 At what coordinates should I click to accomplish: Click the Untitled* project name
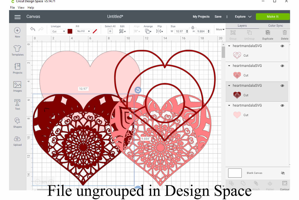coord(115,17)
